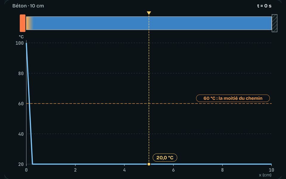
Task: Click the "8" x-axis tick label
Action: [x=222, y=170]
